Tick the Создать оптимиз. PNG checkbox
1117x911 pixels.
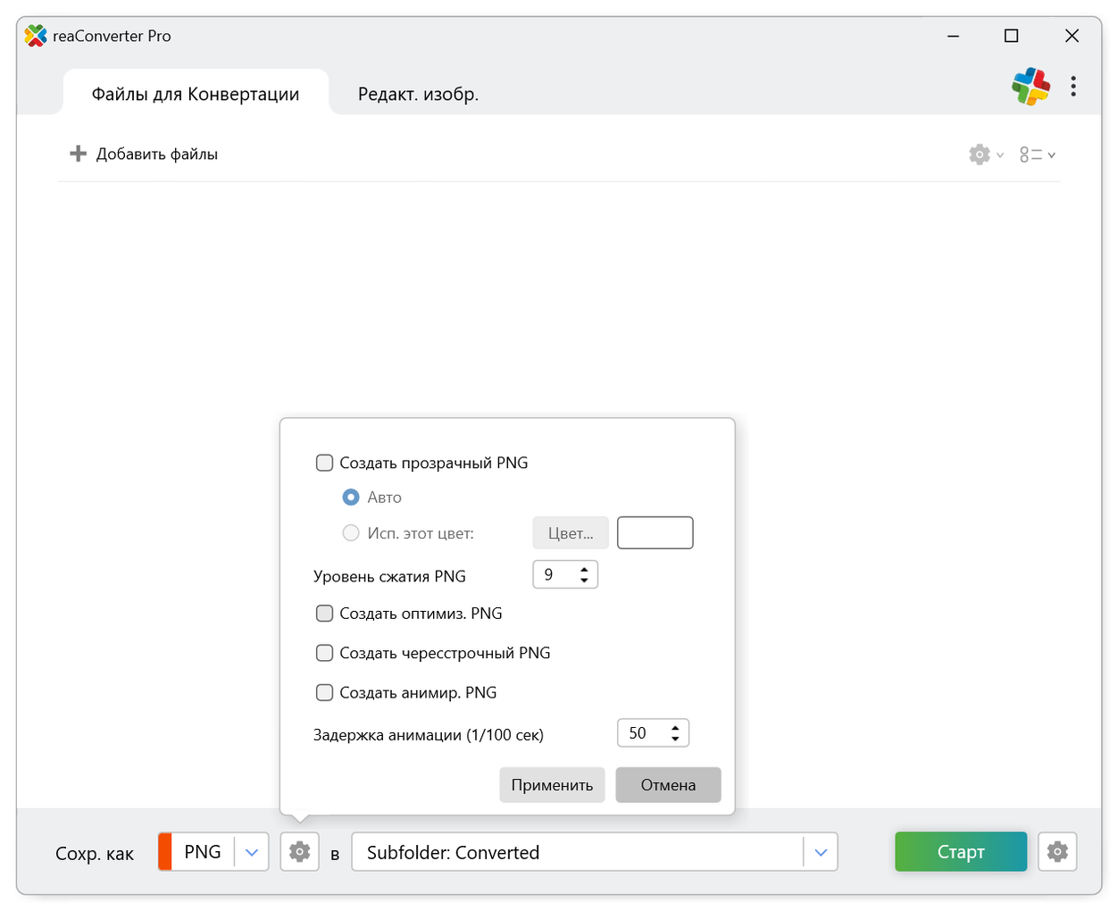coord(325,614)
